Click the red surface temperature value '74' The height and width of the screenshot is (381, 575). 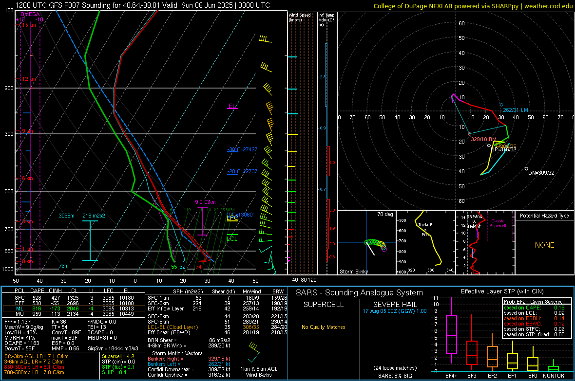click(198, 266)
